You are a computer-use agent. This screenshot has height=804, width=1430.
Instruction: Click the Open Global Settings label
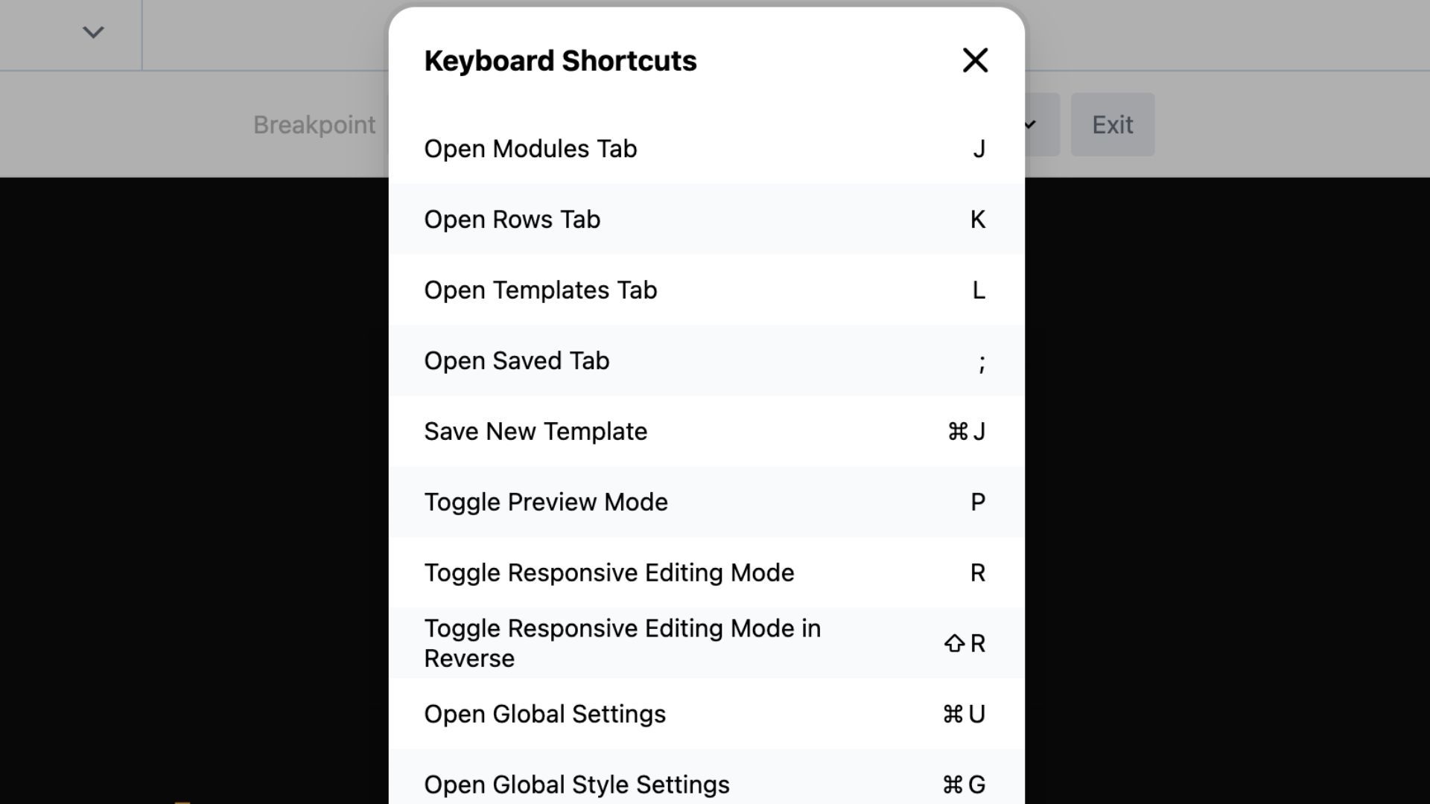(x=544, y=715)
